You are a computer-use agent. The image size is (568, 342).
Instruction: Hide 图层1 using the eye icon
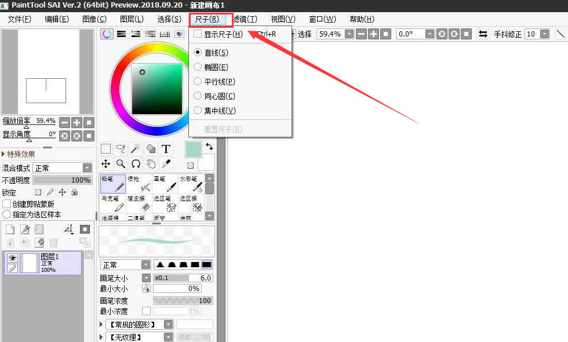point(12,258)
